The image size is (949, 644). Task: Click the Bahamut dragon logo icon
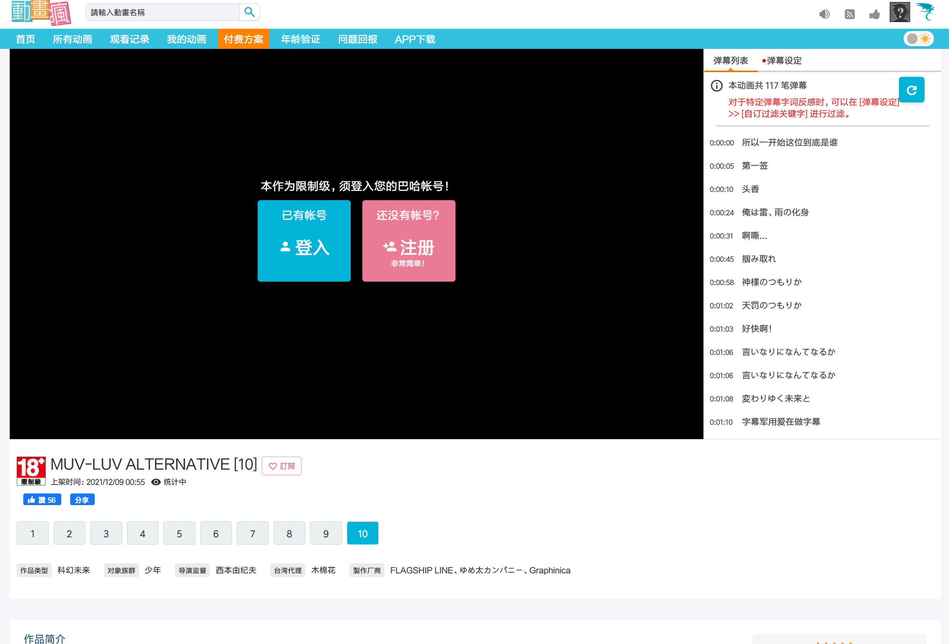(926, 11)
